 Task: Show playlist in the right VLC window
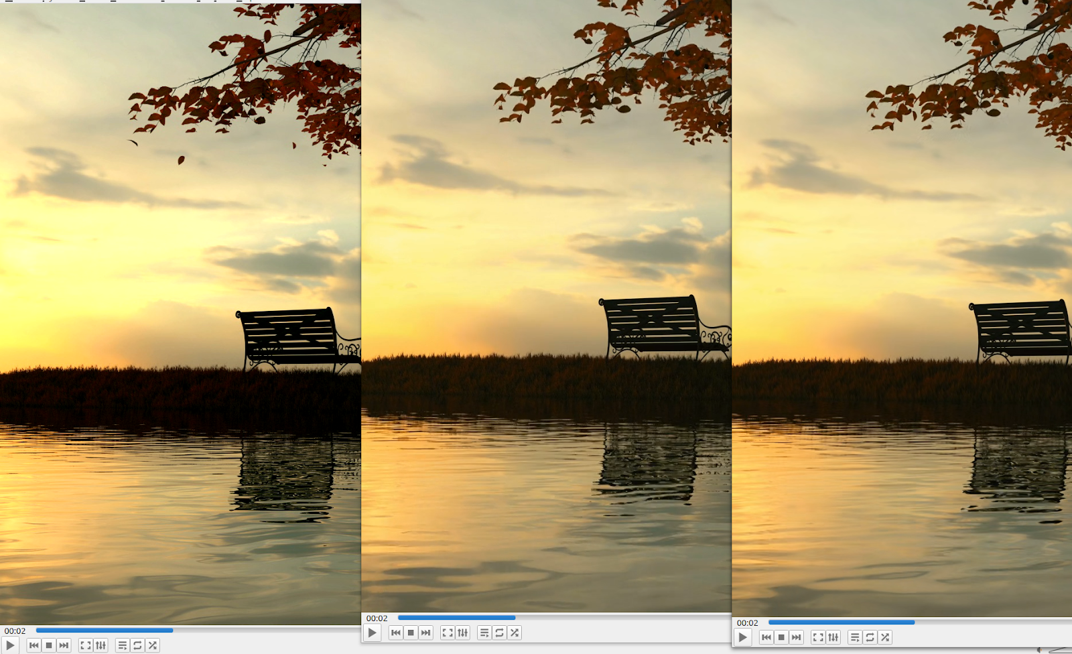pyautogui.click(x=855, y=637)
